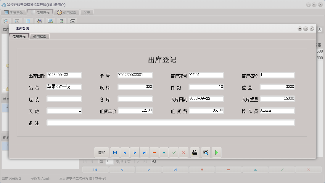Open the 使用指南 tab inside the dialog
325x183 pixels.
coord(39,36)
